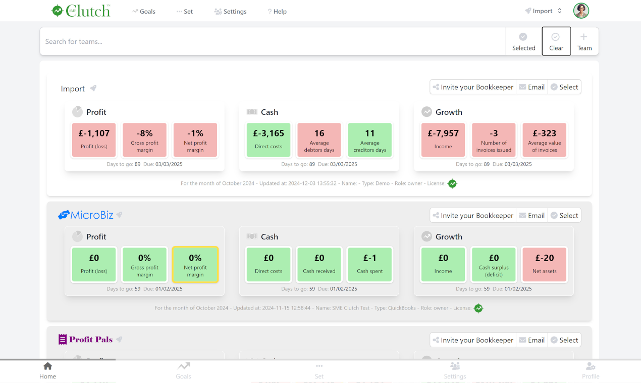Open the Goals menu in top navigation

pyautogui.click(x=144, y=11)
